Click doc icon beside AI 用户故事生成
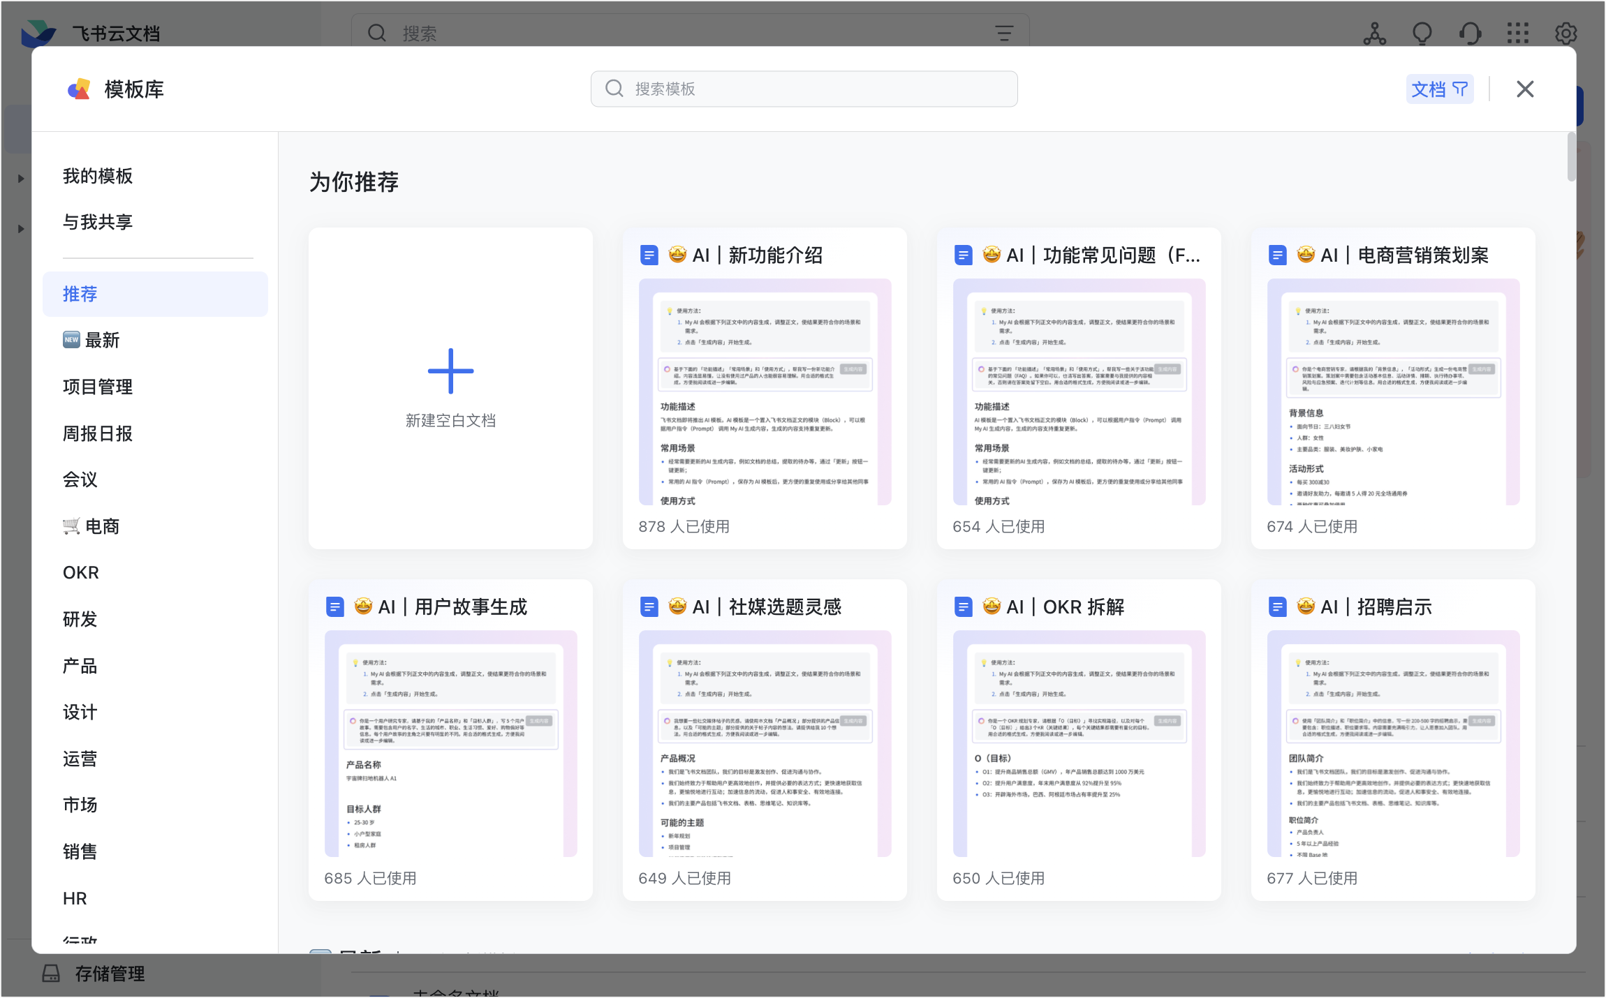Screen dimensions: 1606x998 coord(335,607)
